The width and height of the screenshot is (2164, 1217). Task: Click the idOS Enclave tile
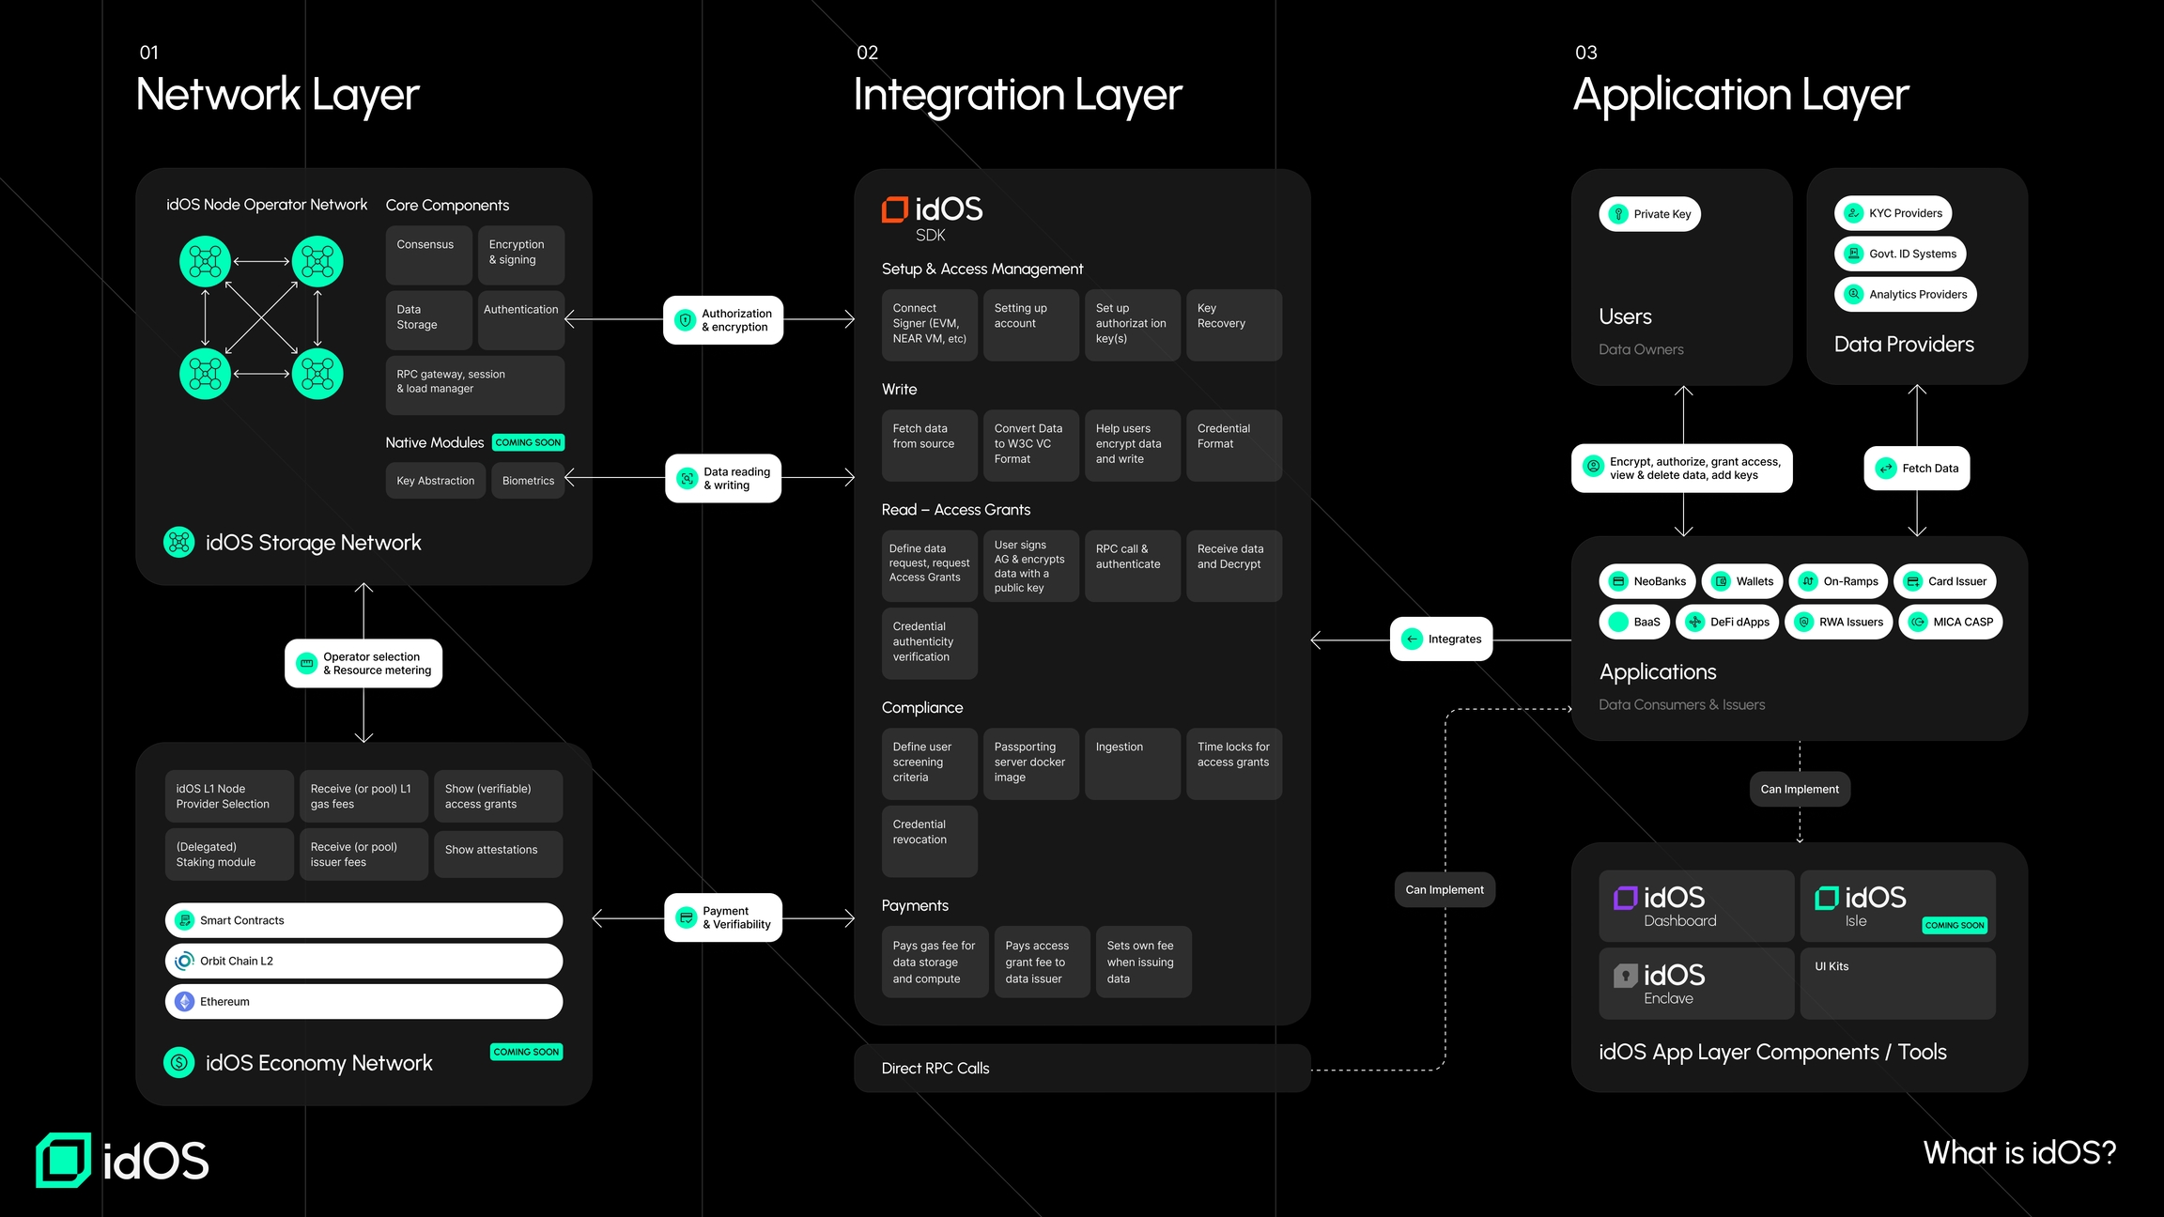[x=1696, y=983]
